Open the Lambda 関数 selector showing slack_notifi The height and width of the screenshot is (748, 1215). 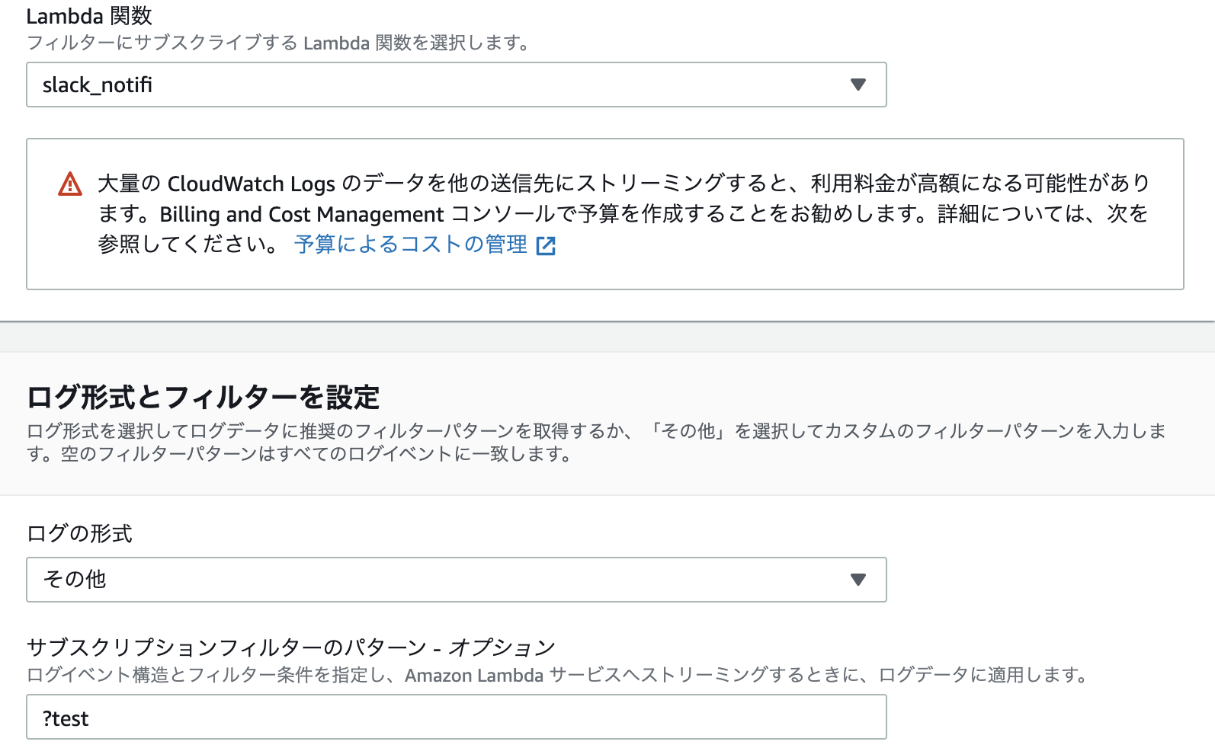[x=456, y=85]
